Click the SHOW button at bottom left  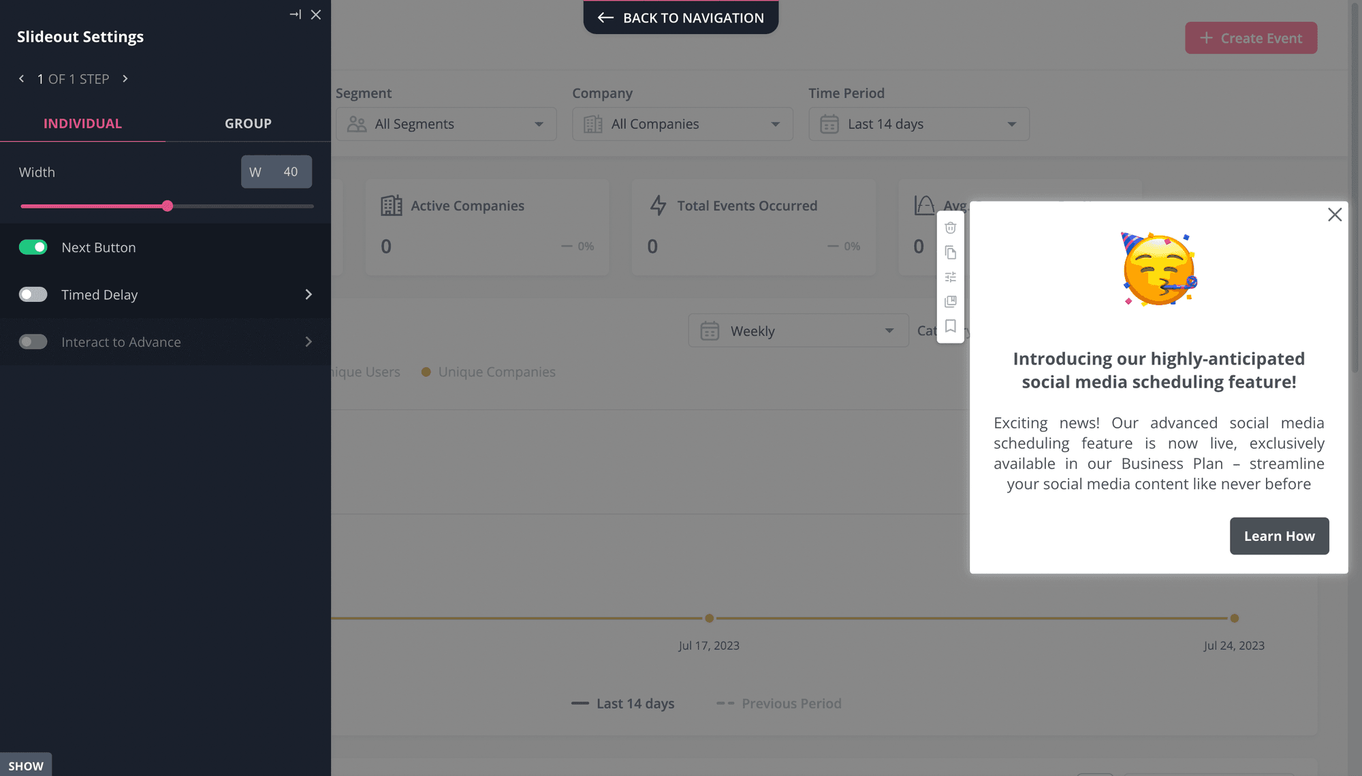pyautogui.click(x=26, y=765)
